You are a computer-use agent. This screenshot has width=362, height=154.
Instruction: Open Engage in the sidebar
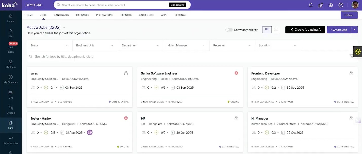click(x=11, y=110)
